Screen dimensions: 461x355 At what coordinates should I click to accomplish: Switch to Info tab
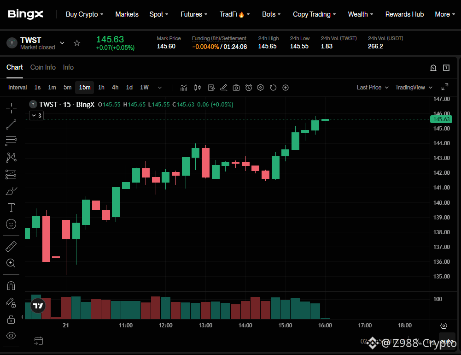68,67
